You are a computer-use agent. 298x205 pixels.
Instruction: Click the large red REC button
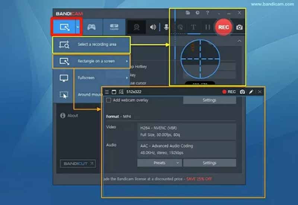point(223,27)
